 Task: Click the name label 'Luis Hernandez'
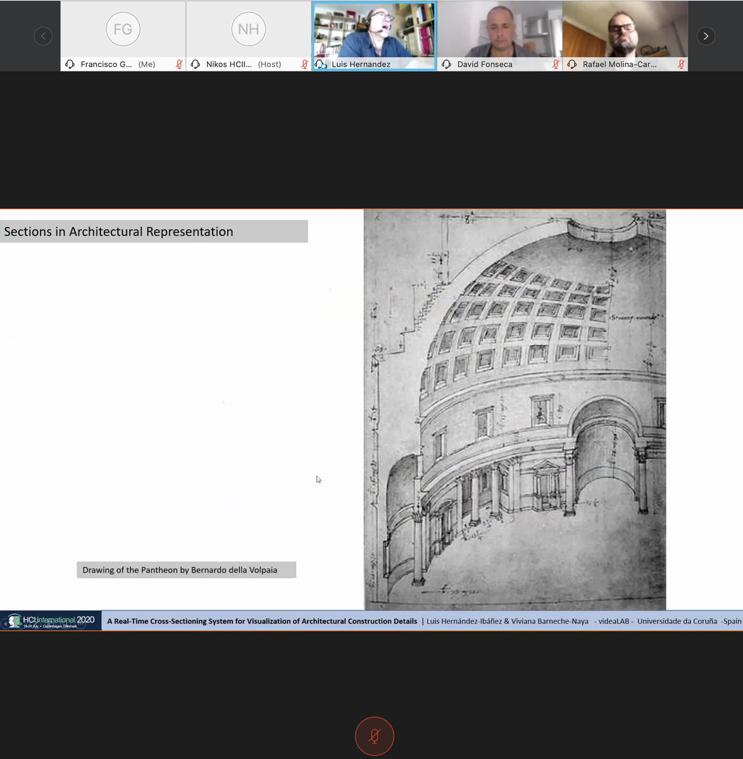[361, 64]
